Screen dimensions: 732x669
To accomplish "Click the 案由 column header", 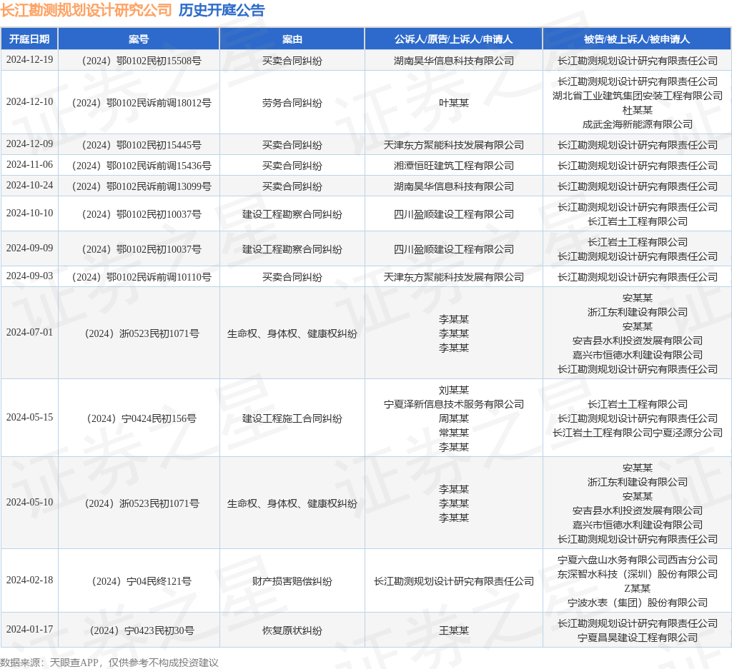I will tap(292, 39).
